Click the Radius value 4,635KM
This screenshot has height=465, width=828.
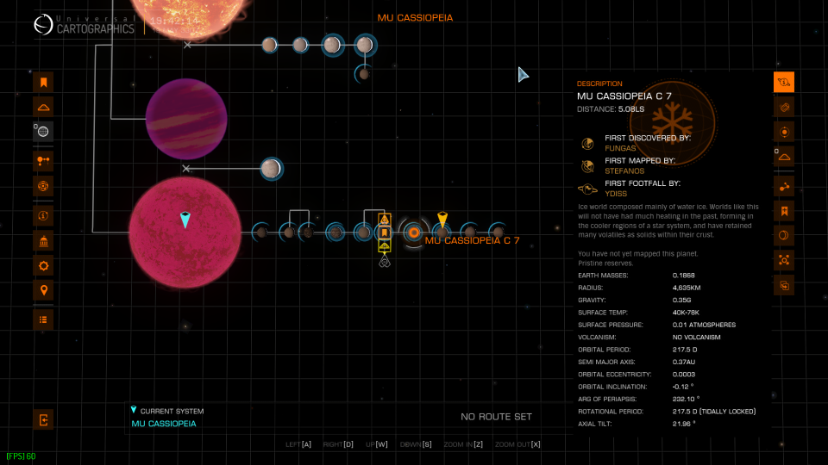coord(687,288)
